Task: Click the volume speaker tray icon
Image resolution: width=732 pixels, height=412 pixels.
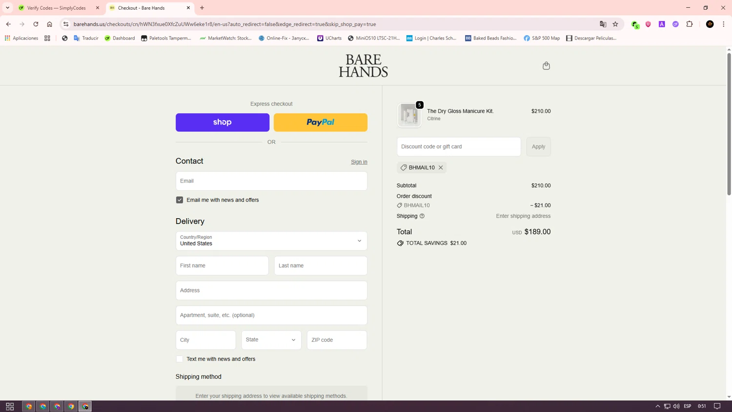Action: [676, 406]
